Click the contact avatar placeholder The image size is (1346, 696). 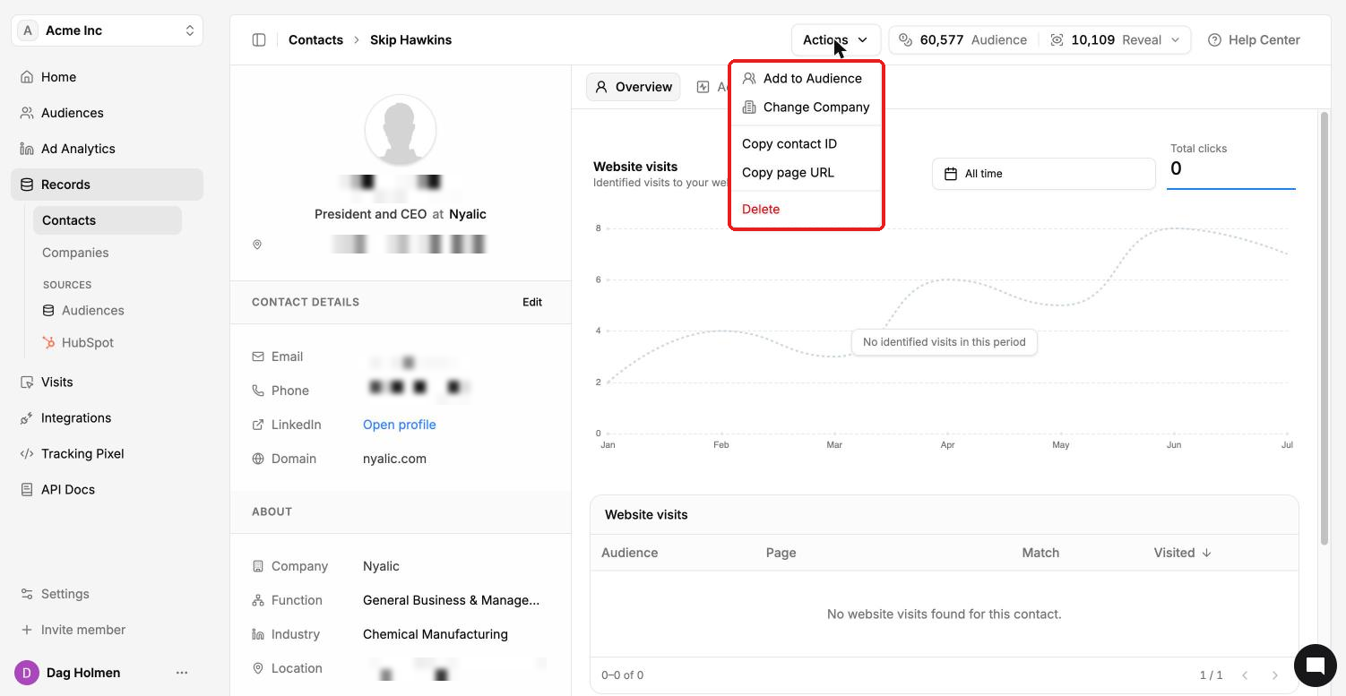[401, 130]
